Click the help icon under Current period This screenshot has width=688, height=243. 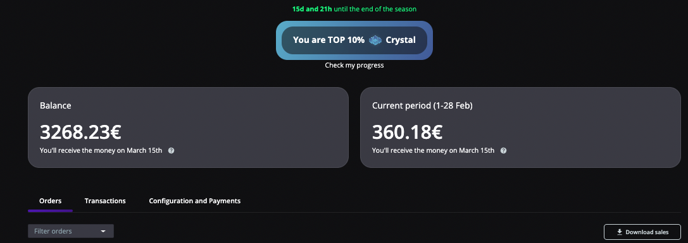[503, 151]
